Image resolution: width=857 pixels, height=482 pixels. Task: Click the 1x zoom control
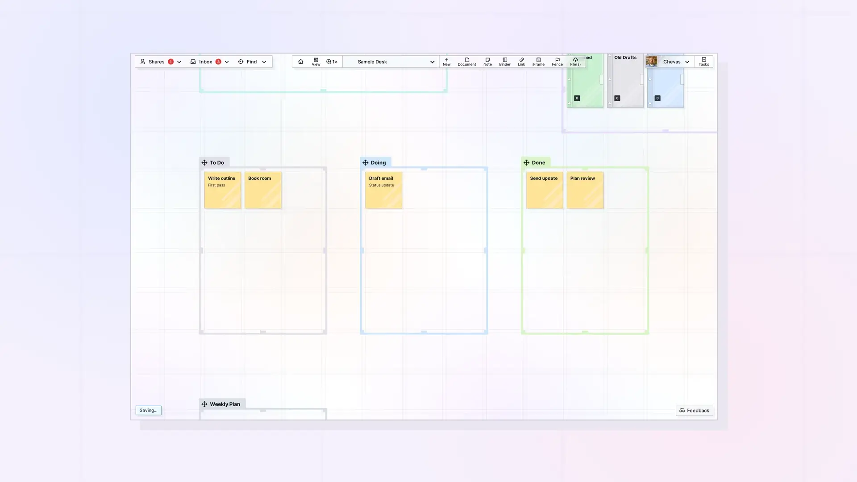(x=332, y=62)
